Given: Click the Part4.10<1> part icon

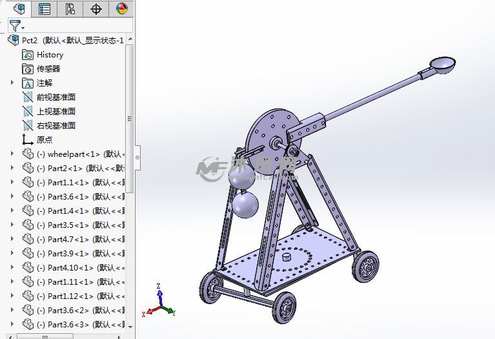Looking at the screenshot, I should point(28,267).
